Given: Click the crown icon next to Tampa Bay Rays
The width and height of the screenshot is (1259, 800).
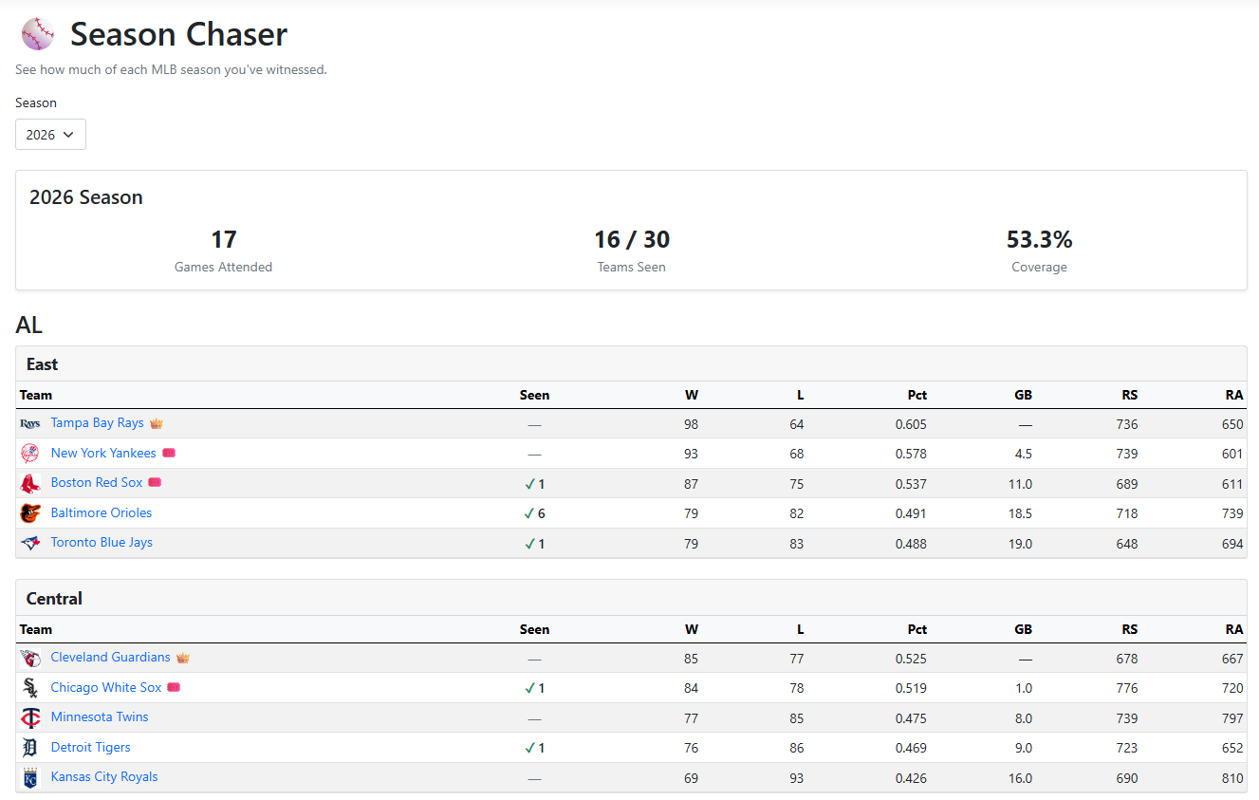Looking at the screenshot, I should 157,423.
